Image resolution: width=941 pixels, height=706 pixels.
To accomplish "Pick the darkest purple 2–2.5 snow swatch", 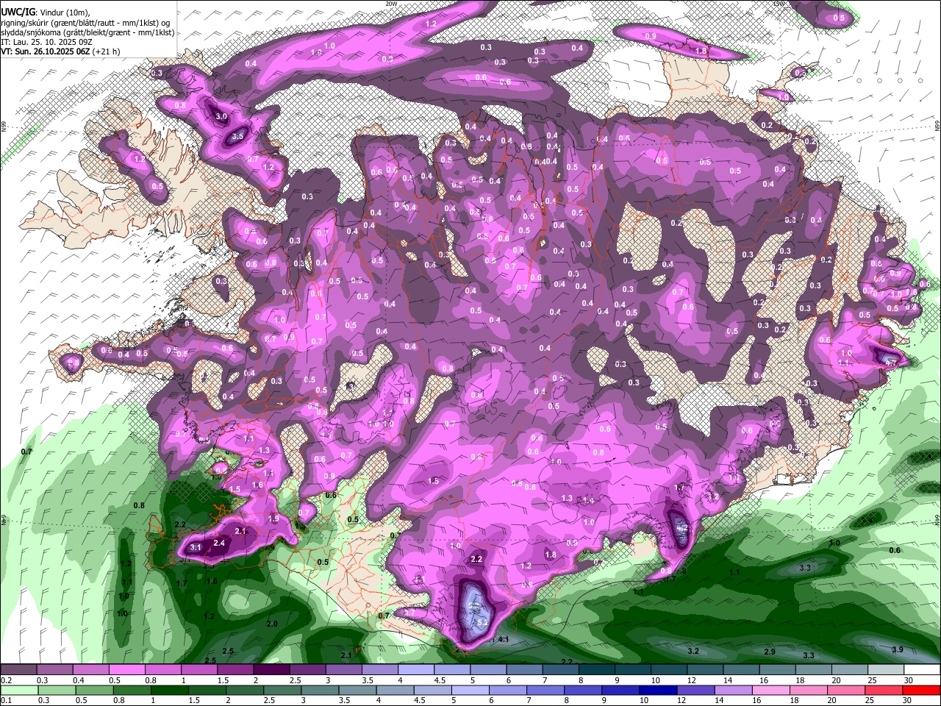I will point(271,670).
